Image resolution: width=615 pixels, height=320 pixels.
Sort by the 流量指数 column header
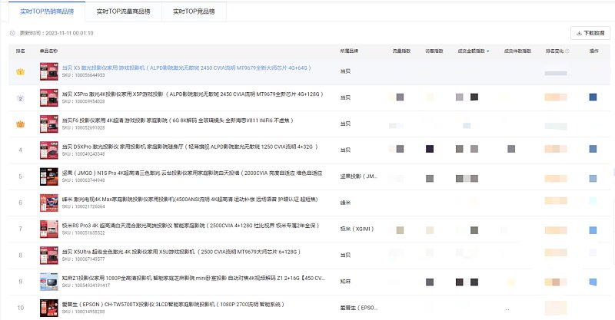click(401, 51)
